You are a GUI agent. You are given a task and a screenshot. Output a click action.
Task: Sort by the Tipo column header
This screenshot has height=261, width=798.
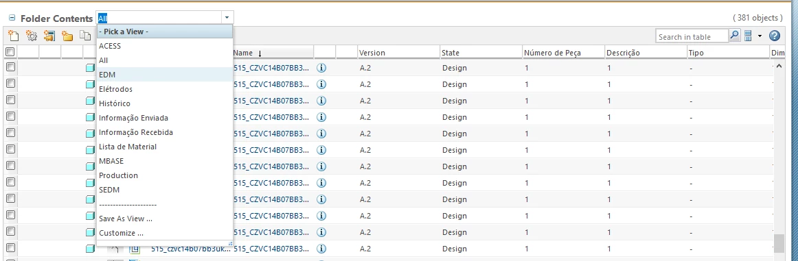click(728, 53)
